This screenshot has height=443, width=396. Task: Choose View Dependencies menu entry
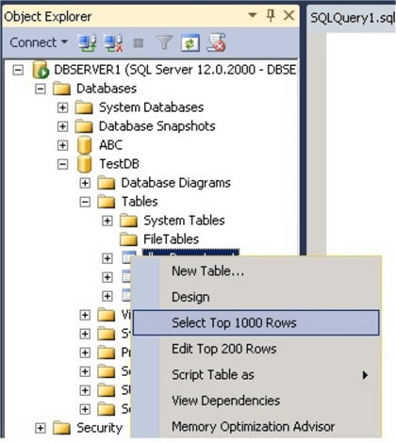256,401
